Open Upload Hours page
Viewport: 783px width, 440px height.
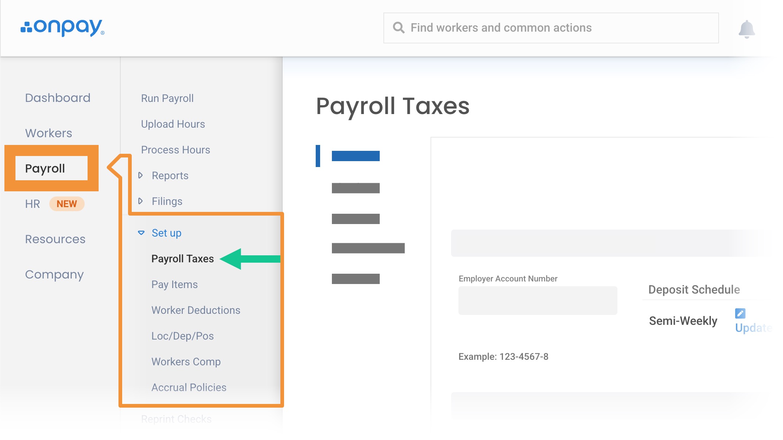point(173,124)
